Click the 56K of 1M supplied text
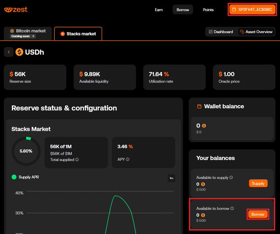The height and width of the screenshot is (234, 280). point(61,146)
